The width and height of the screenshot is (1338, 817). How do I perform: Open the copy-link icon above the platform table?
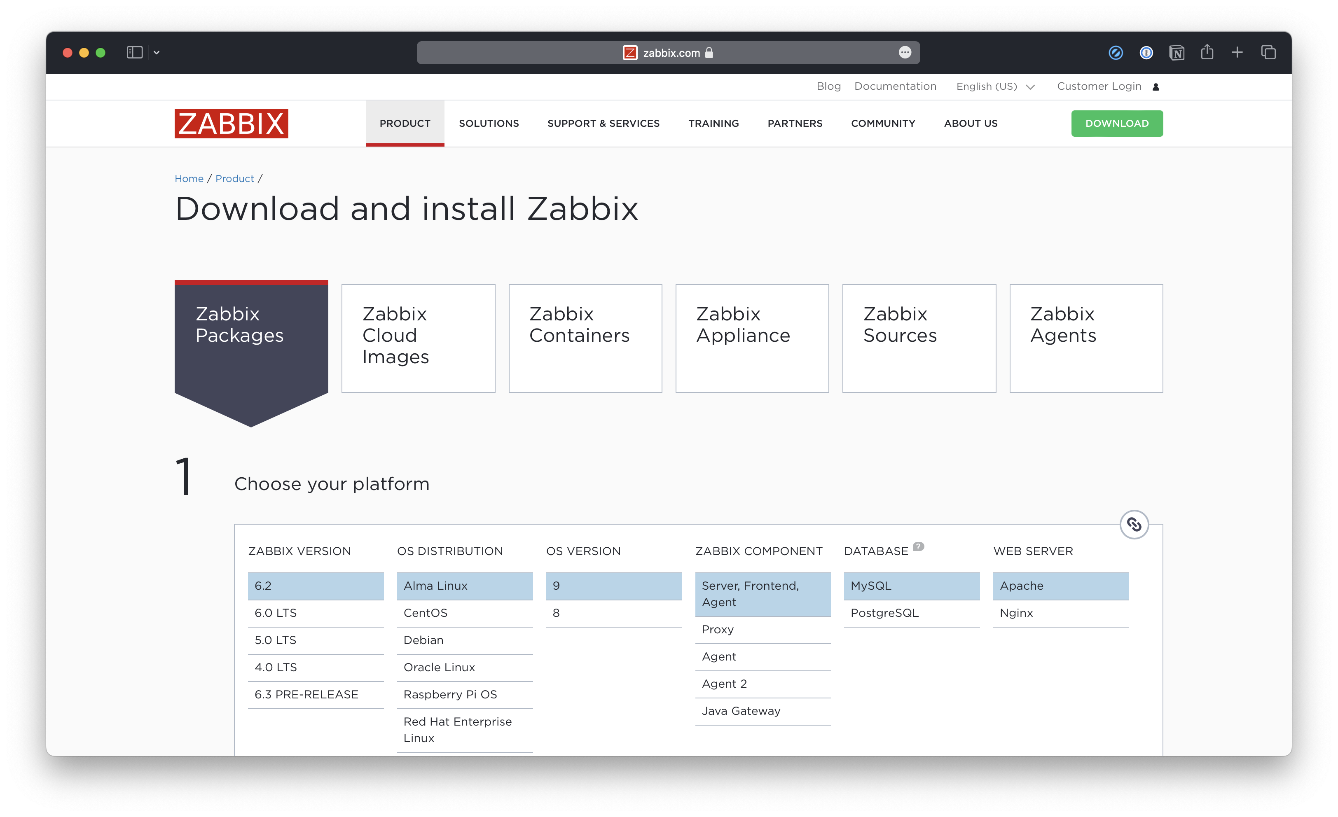1134,524
